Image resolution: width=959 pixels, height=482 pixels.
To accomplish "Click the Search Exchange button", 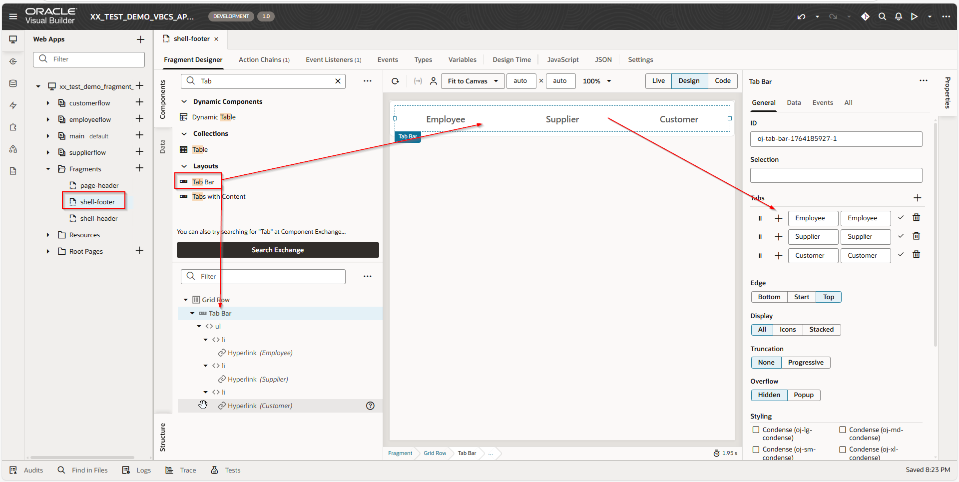I will point(278,250).
